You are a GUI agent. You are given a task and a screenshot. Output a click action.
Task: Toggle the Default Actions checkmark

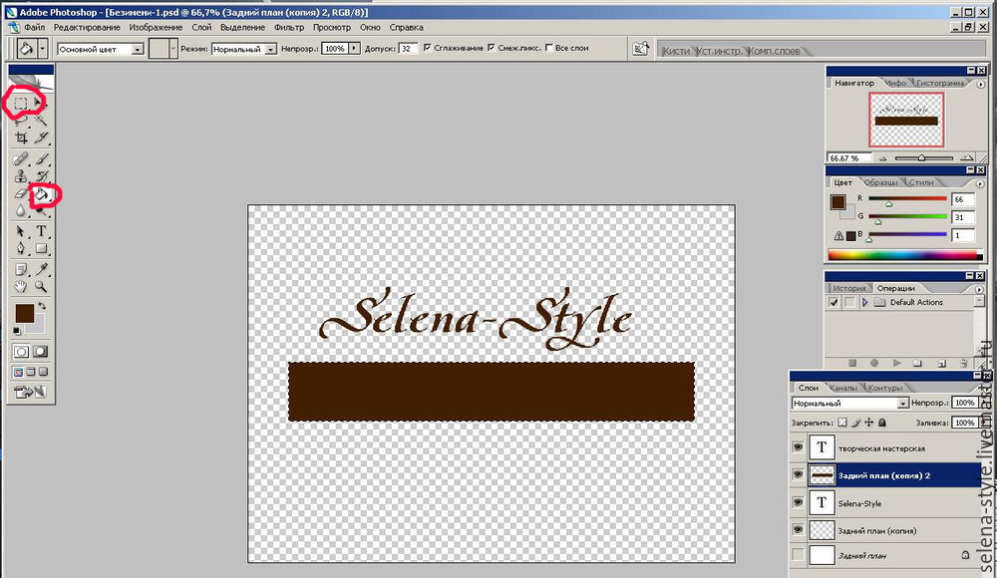(833, 303)
